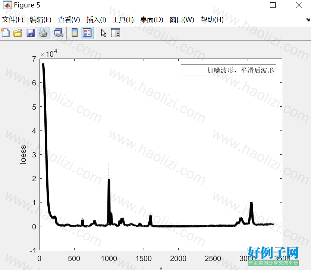This screenshot has height=270, width=311.
Task: Print the figure using printer icon
Action: coord(43,33)
